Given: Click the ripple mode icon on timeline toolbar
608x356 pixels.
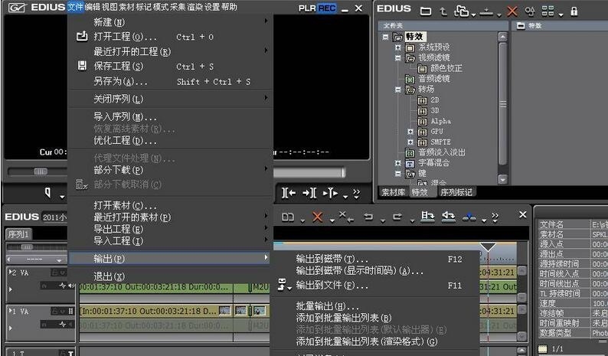Looking at the screenshot, I should 288,217.
